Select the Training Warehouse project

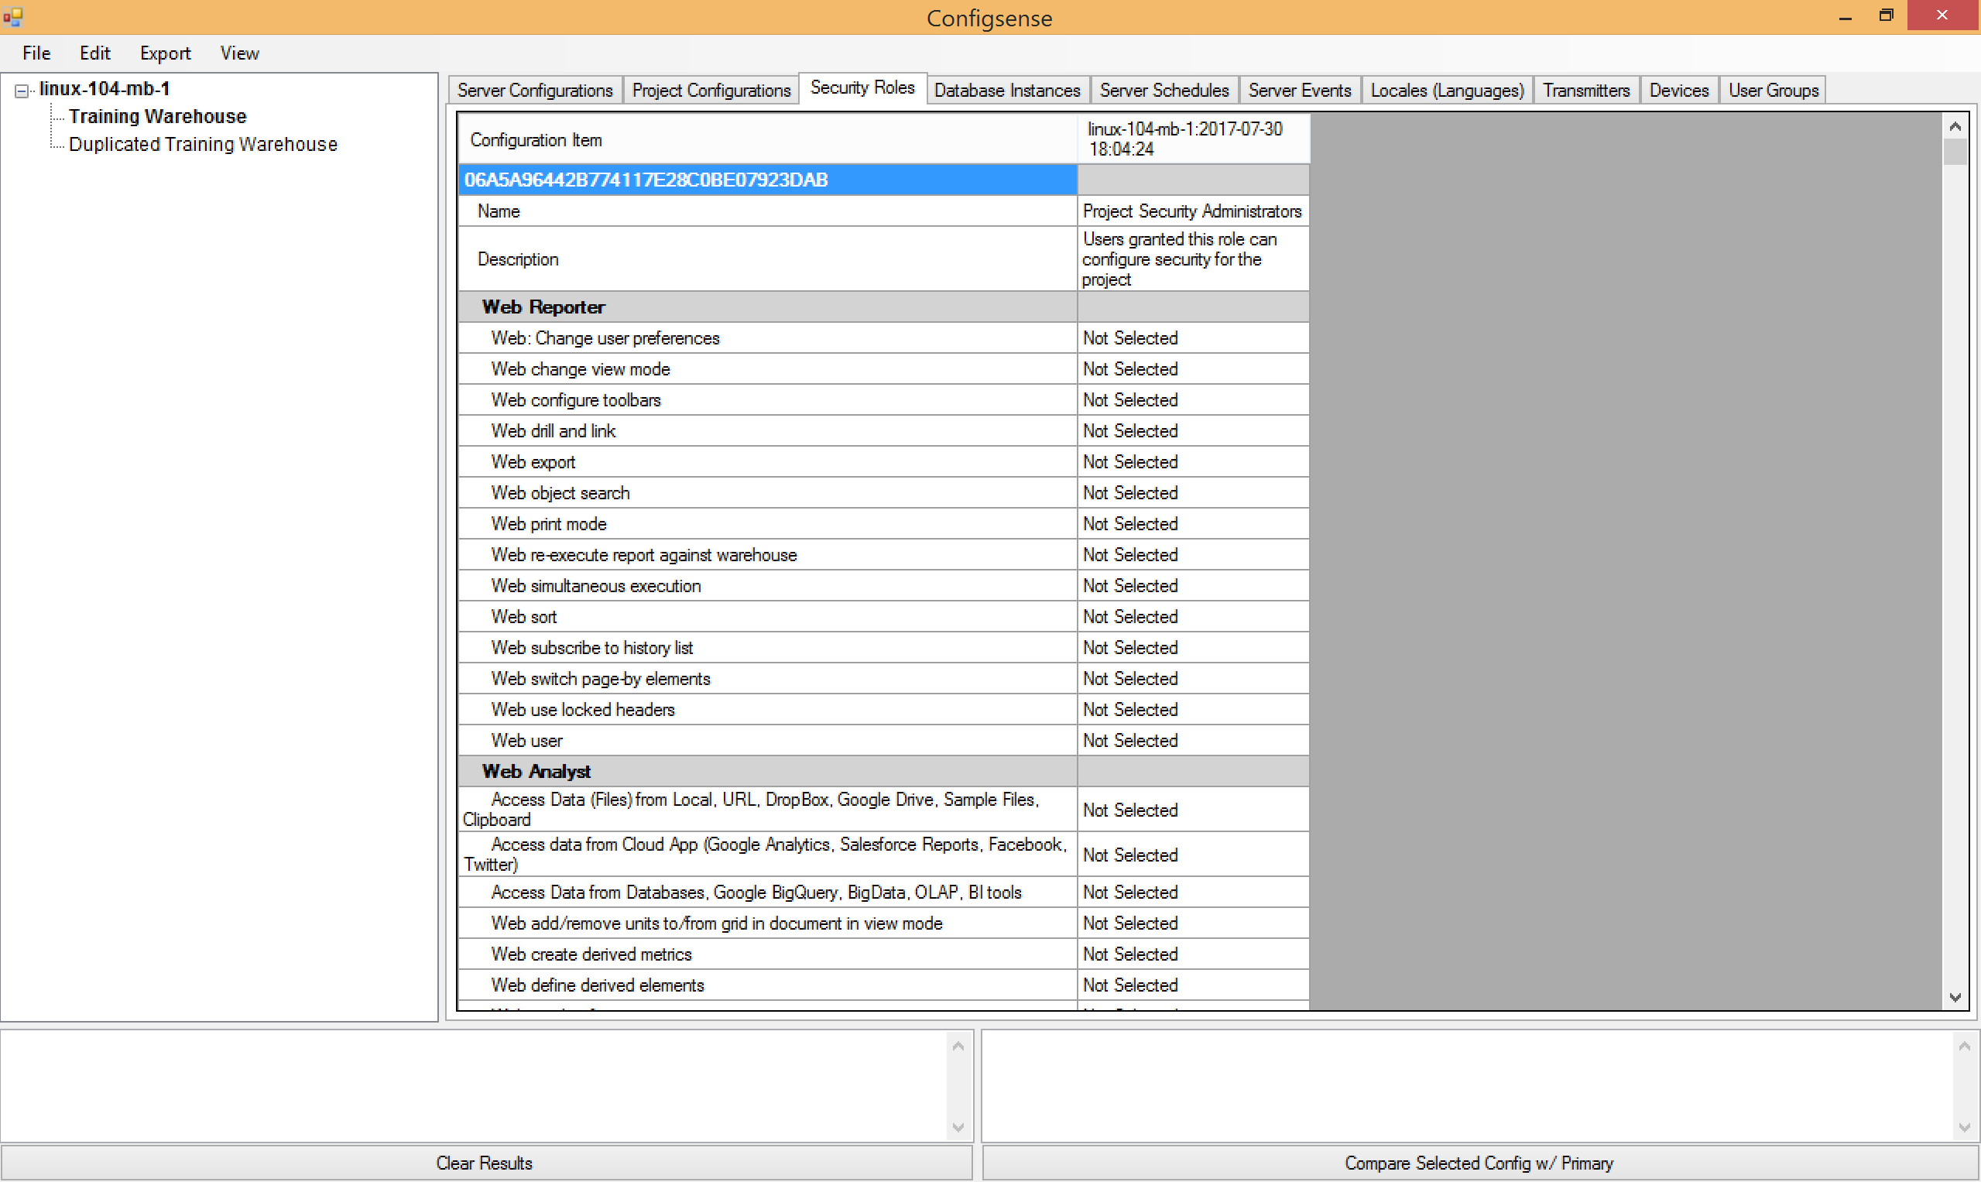pyautogui.click(x=157, y=116)
